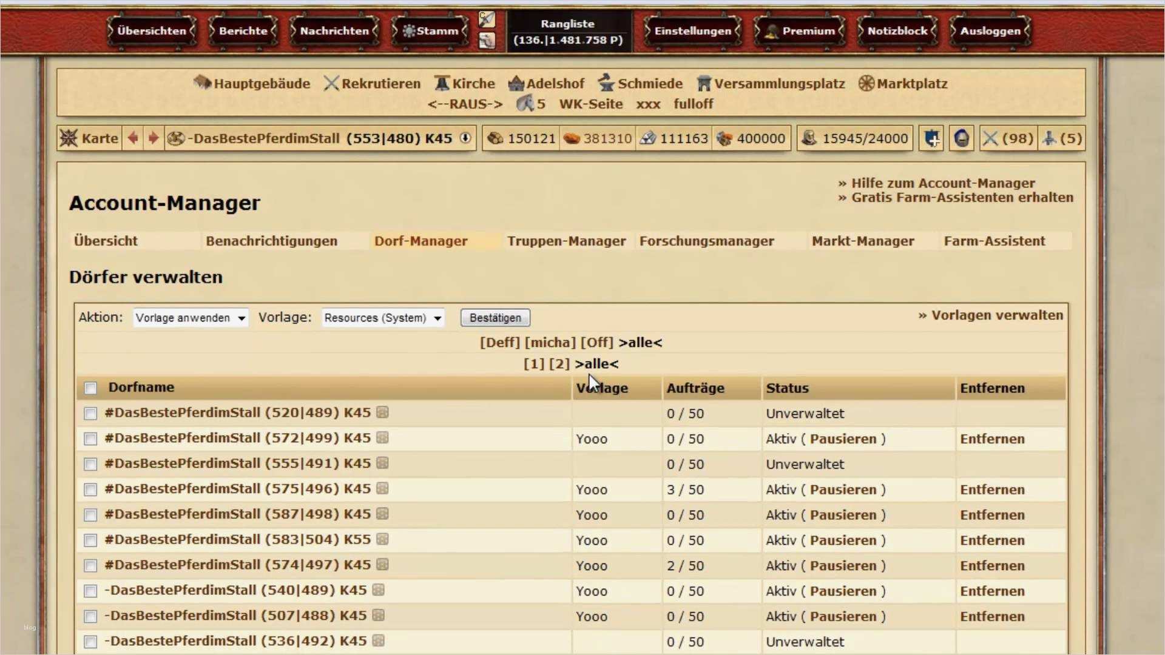Click the Karte map icon
This screenshot has height=655, width=1165.
[69, 138]
